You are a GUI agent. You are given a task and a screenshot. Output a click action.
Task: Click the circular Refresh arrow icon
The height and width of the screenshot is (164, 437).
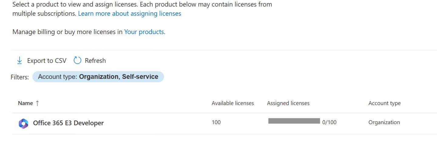pyautogui.click(x=77, y=60)
